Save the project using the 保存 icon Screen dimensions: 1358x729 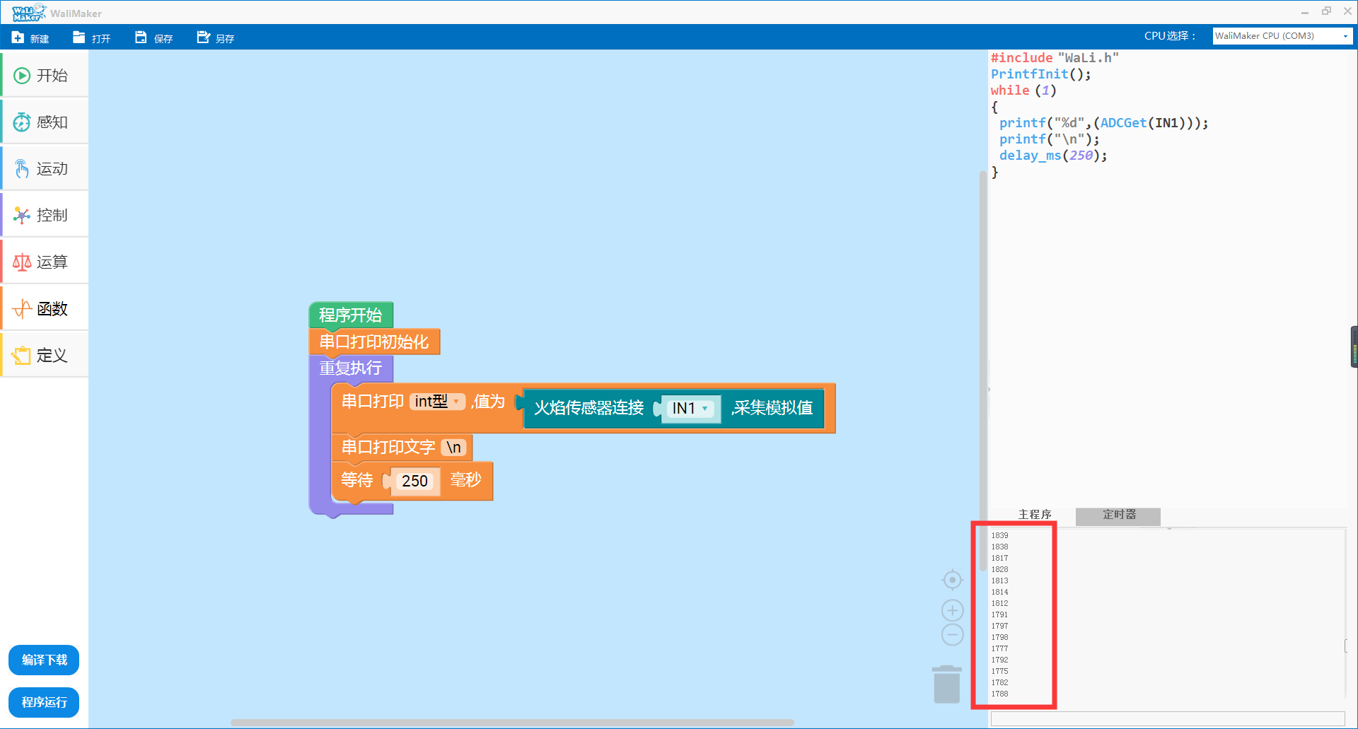coord(141,37)
